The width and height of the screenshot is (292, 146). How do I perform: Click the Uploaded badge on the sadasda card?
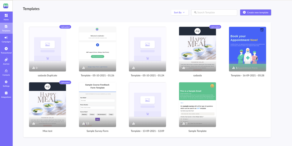[x=215, y=27]
